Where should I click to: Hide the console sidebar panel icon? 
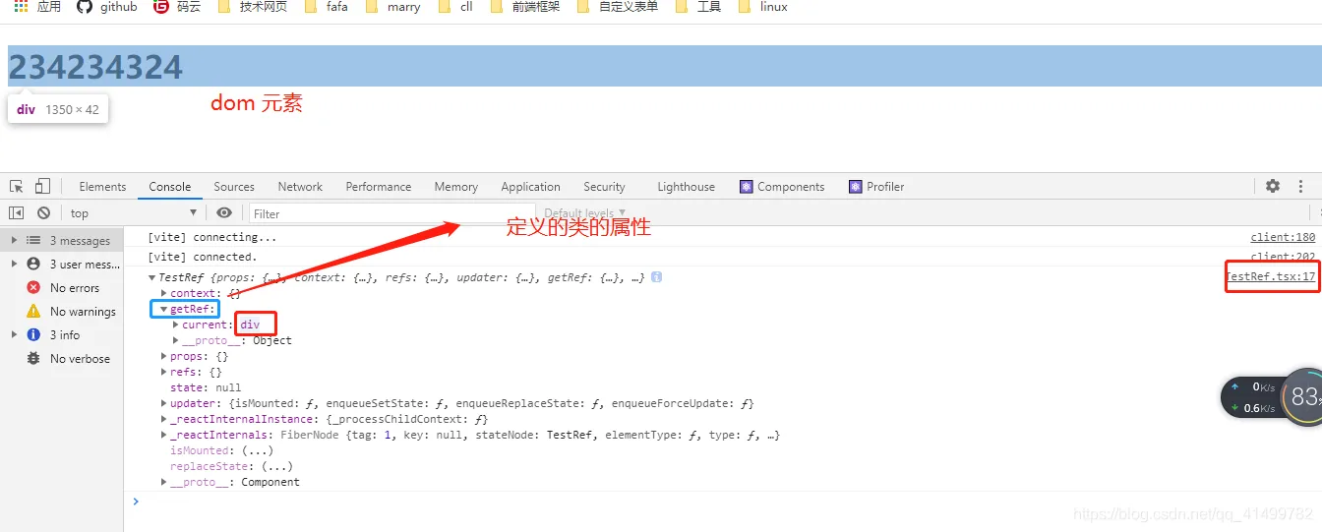pos(17,212)
